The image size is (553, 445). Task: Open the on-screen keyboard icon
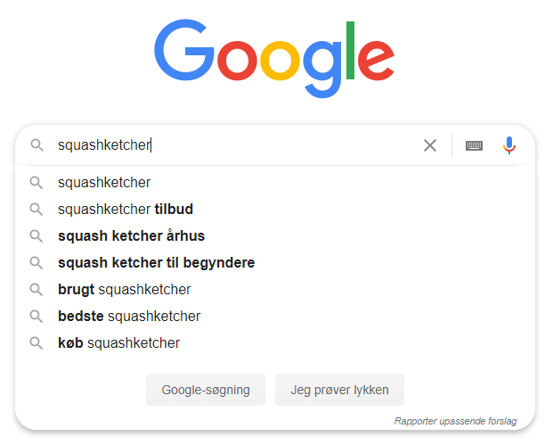[x=474, y=145]
